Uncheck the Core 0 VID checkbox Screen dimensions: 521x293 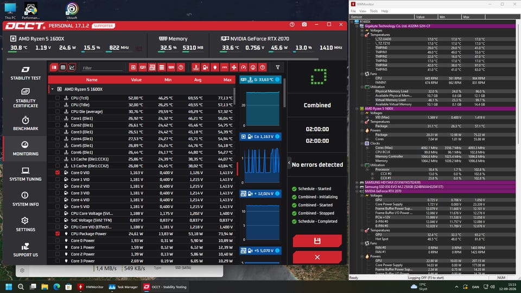click(x=58, y=173)
